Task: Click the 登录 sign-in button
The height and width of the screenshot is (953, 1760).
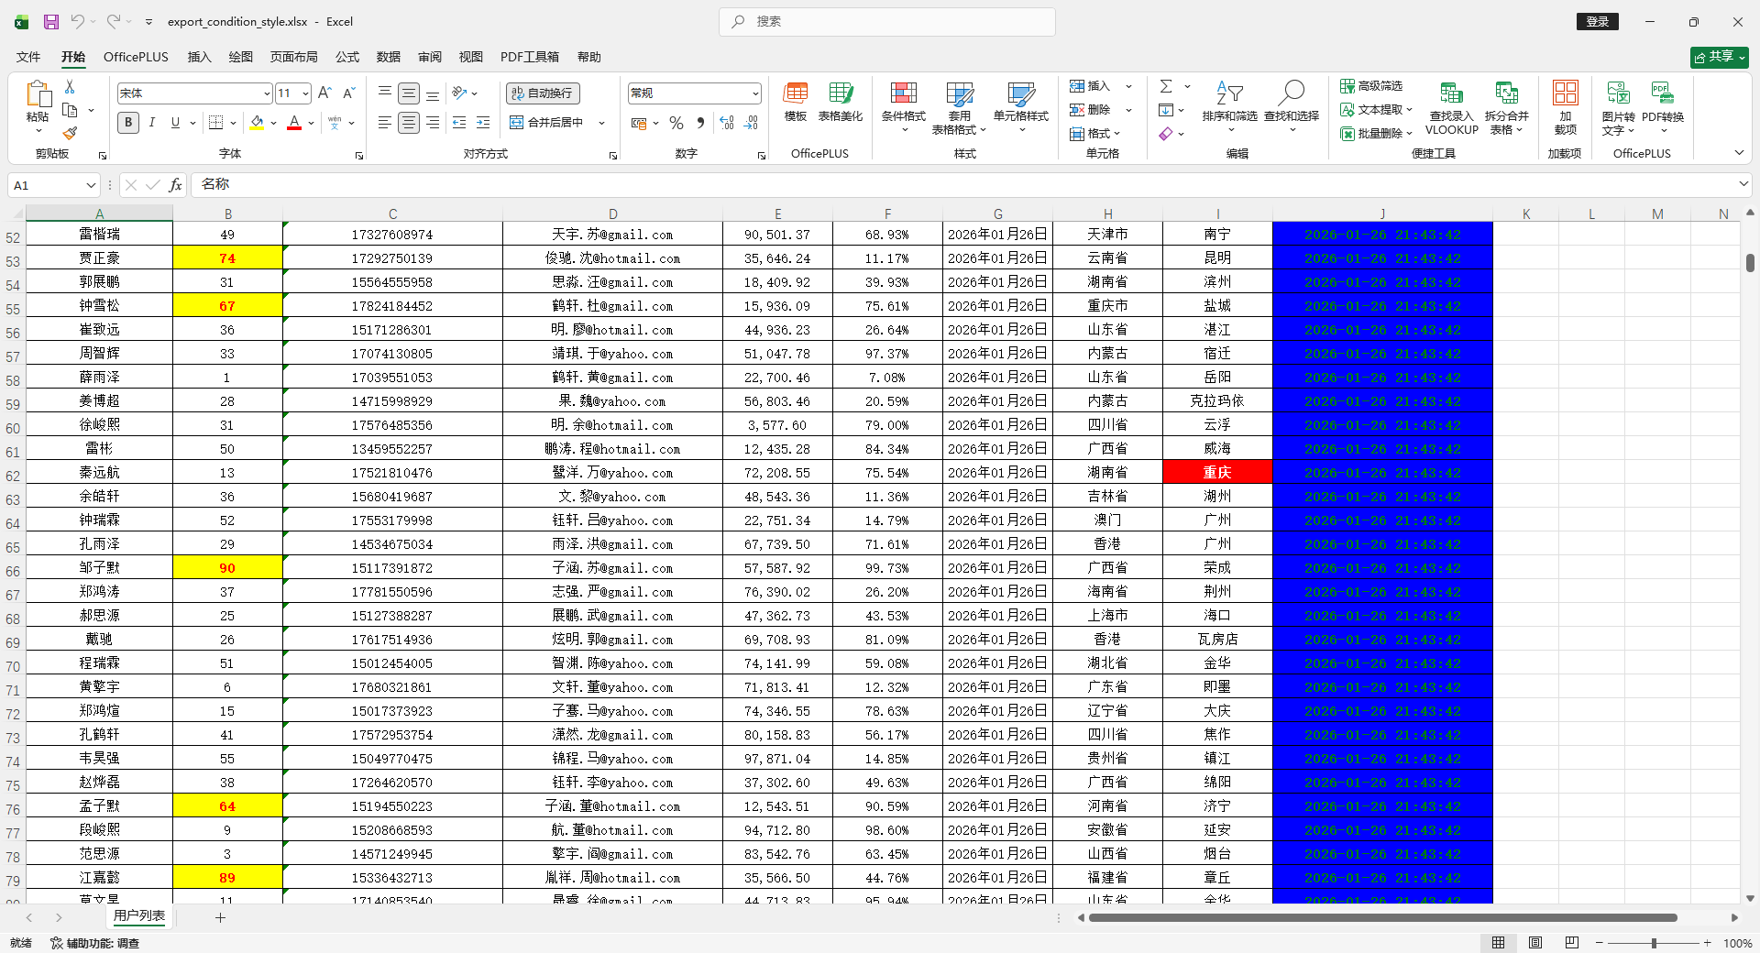Action: (1598, 21)
